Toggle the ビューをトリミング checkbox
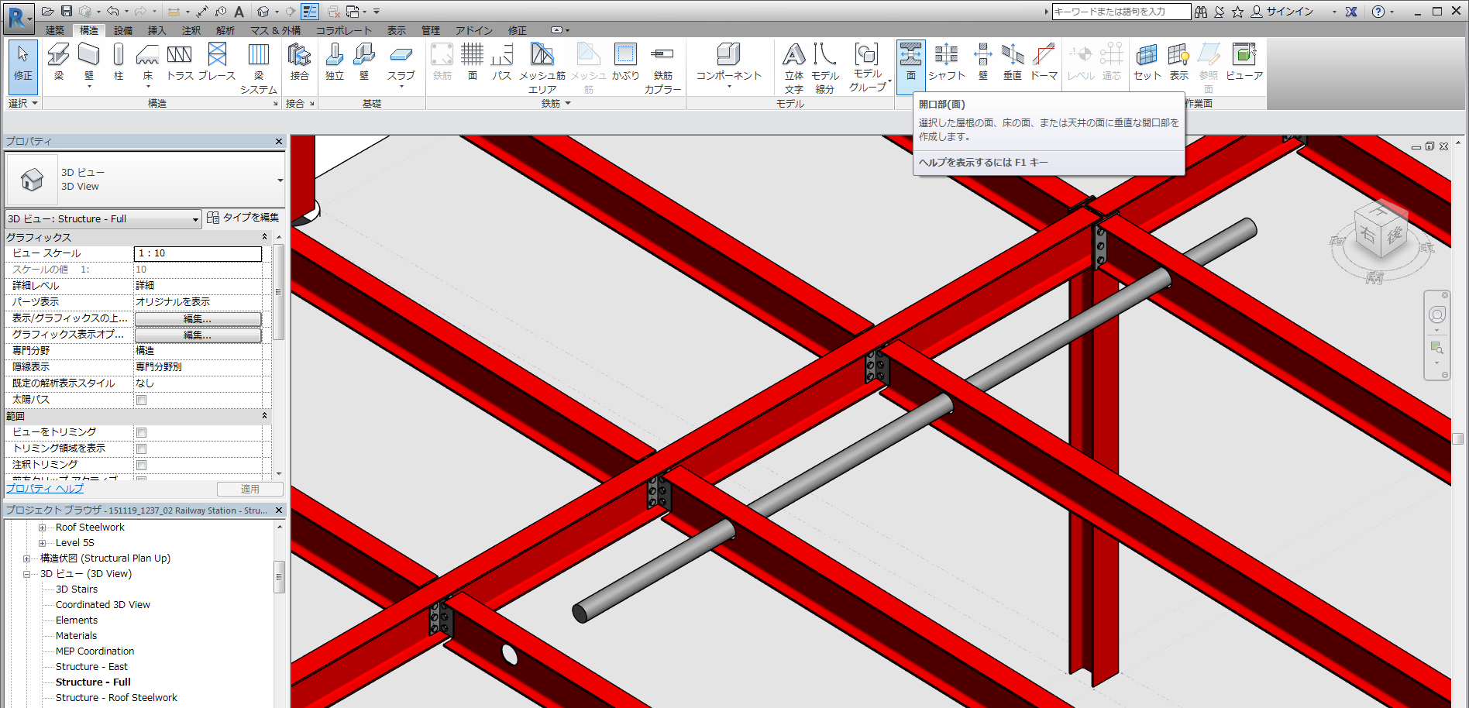Viewport: 1469px width, 708px height. (141, 432)
